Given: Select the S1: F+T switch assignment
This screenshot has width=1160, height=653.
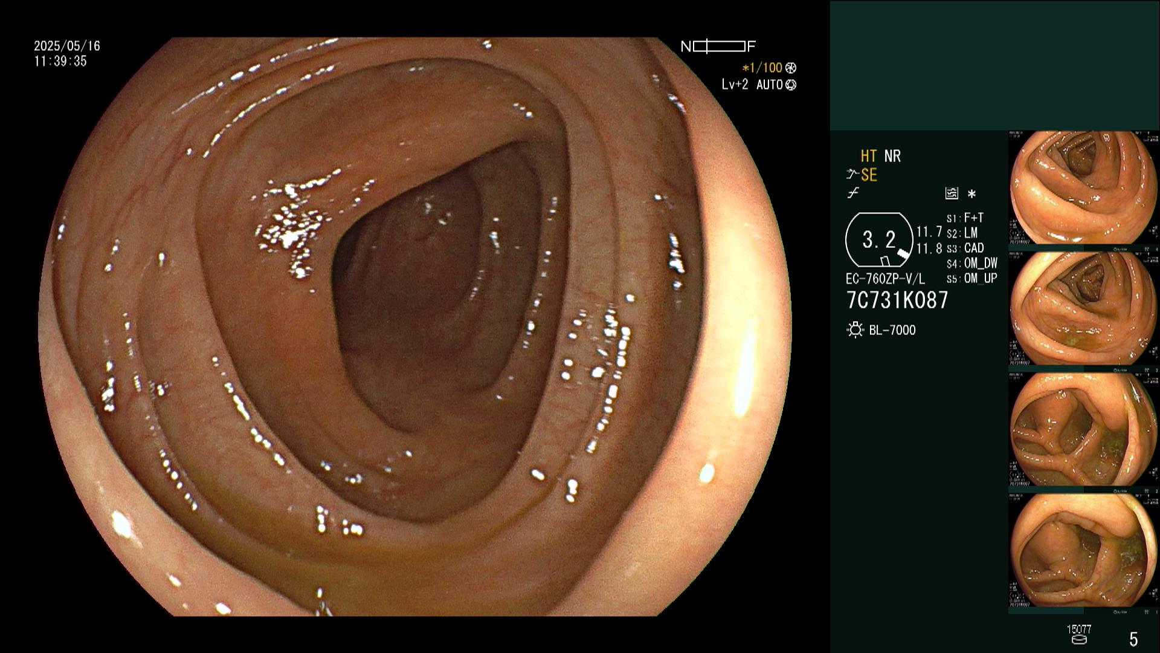Looking at the screenshot, I should pos(965,218).
